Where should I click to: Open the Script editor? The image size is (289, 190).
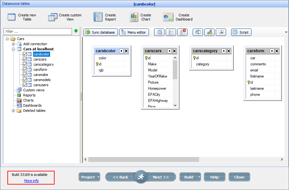click(241, 32)
